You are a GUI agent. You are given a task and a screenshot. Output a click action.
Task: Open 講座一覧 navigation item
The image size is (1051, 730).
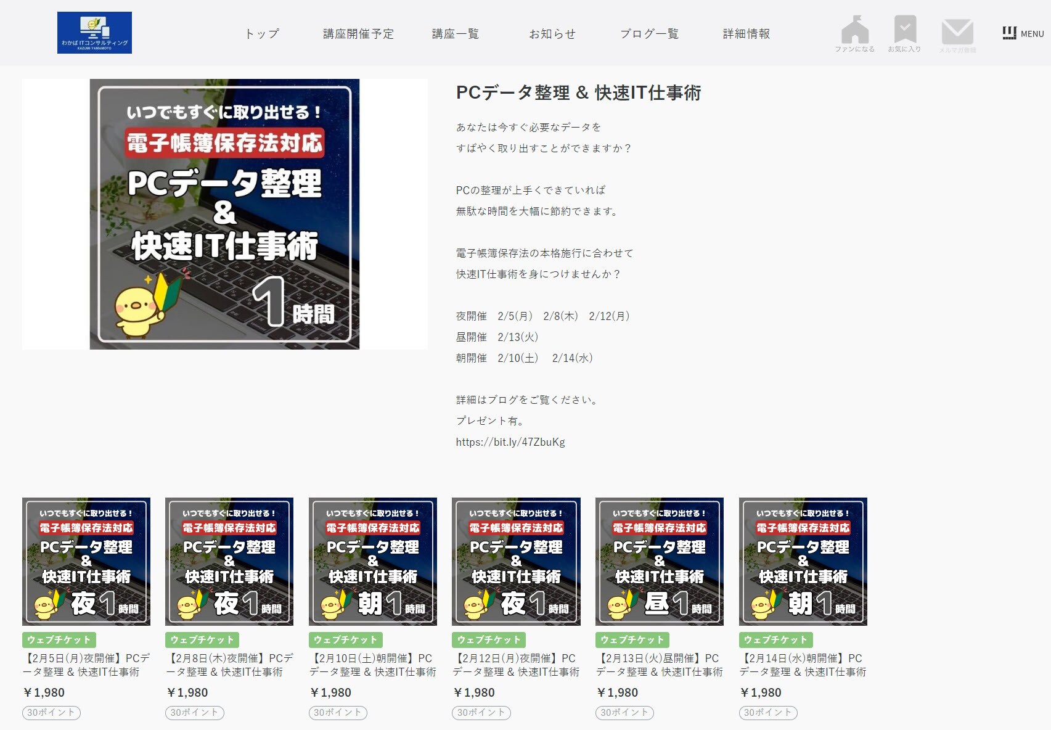[455, 34]
